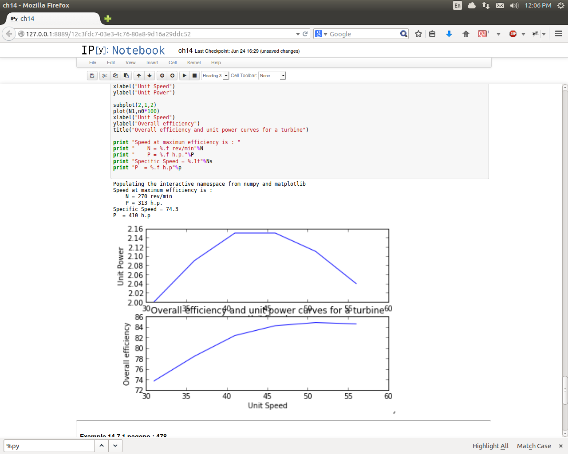
Task: Expand the Cell Toolbar None dropdown
Action: click(x=272, y=76)
